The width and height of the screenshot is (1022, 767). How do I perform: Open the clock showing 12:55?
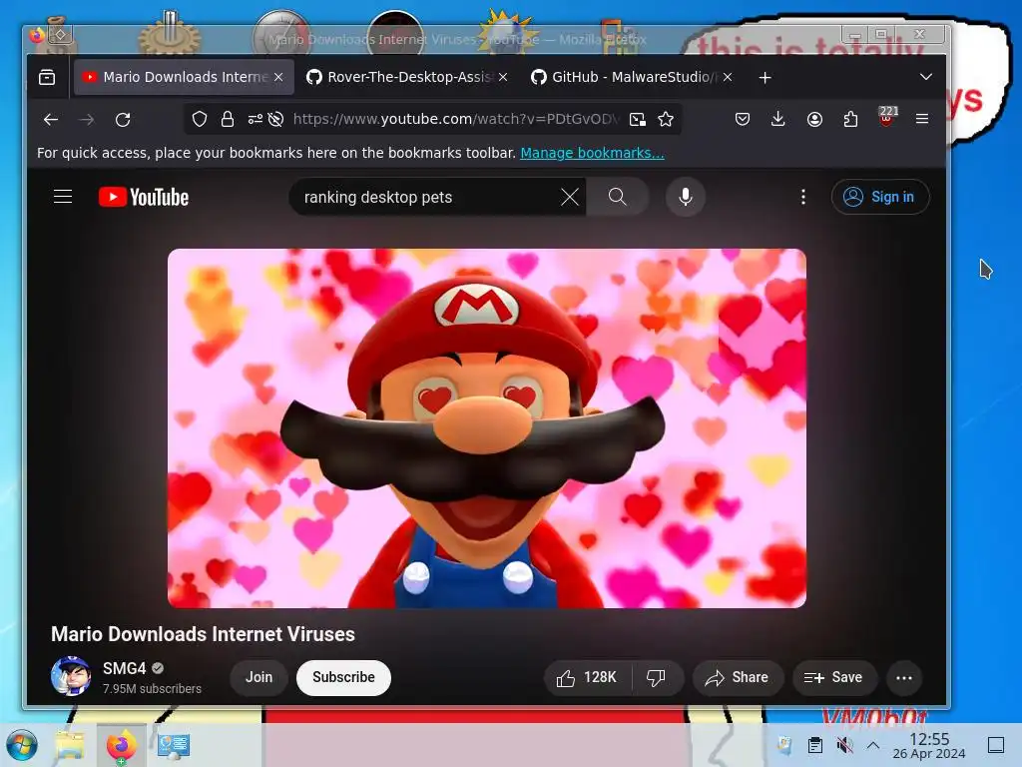[x=929, y=745]
